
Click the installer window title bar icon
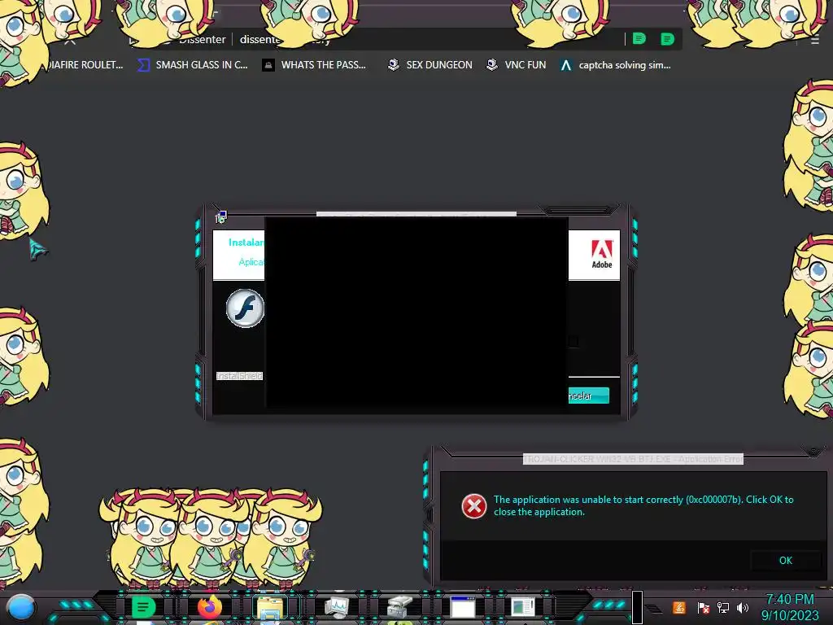pyautogui.click(x=220, y=216)
